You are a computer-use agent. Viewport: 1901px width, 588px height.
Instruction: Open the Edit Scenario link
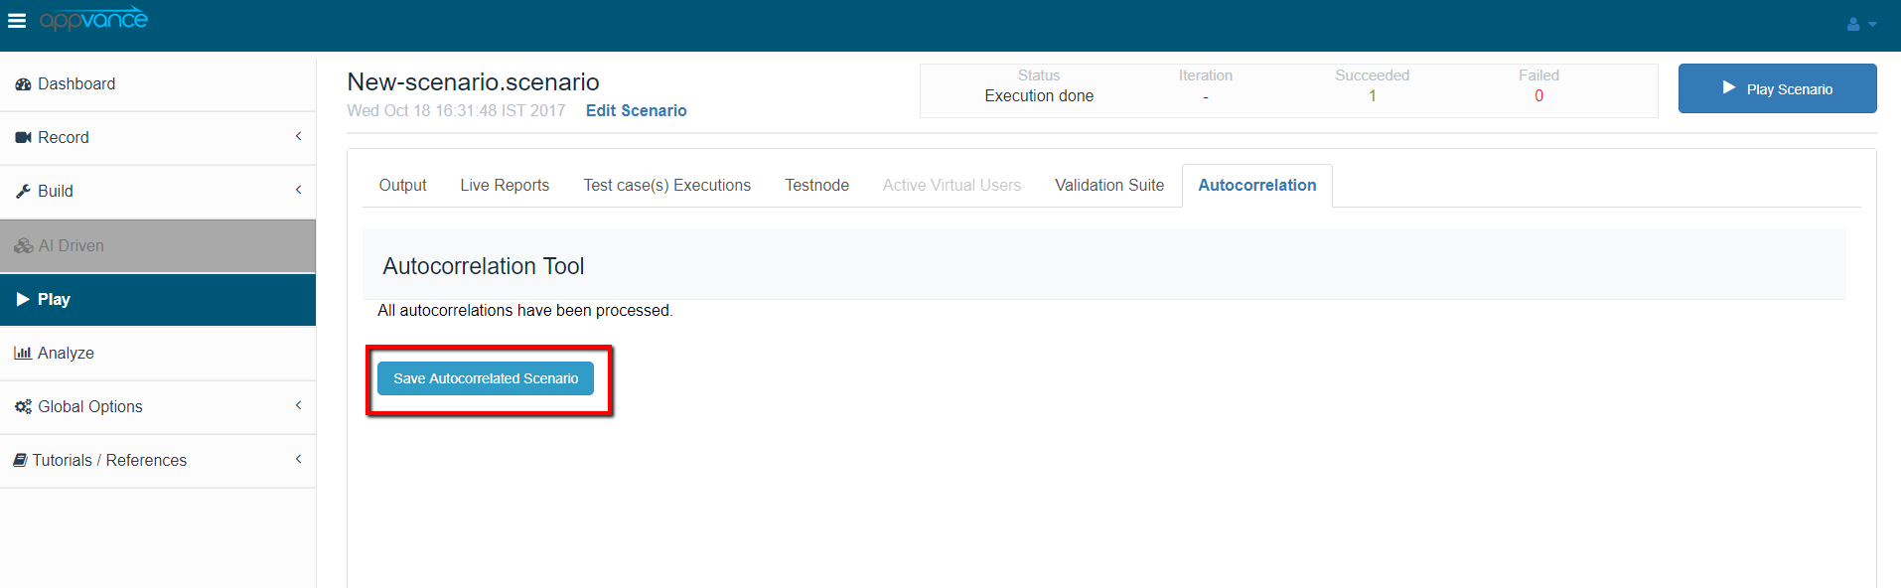[636, 111]
